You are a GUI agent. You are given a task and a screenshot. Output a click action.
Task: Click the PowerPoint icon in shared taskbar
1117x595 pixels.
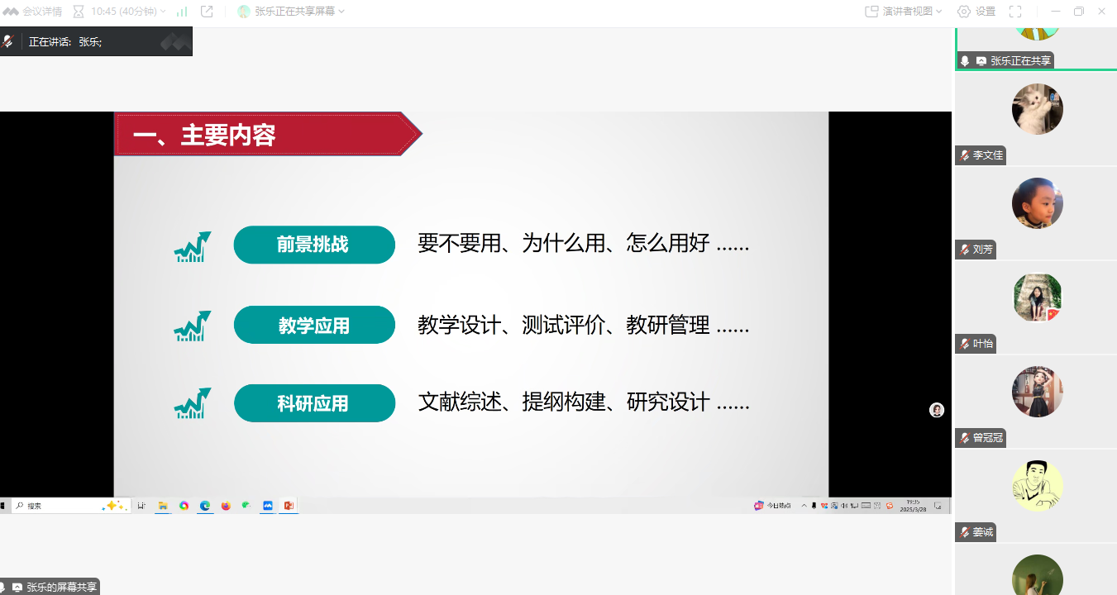(x=289, y=506)
